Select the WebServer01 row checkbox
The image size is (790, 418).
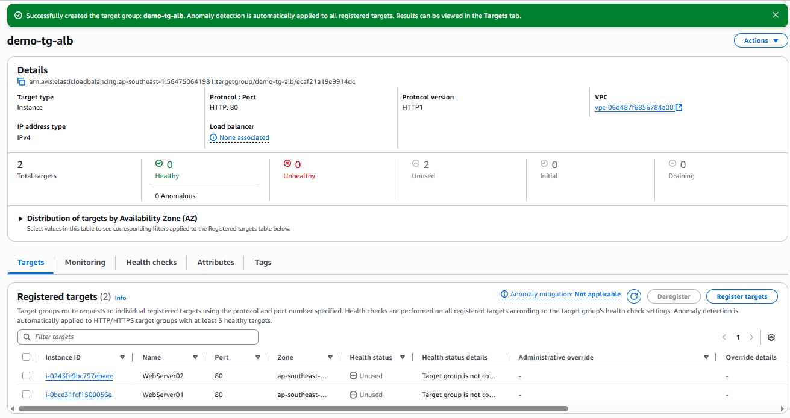pos(26,395)
